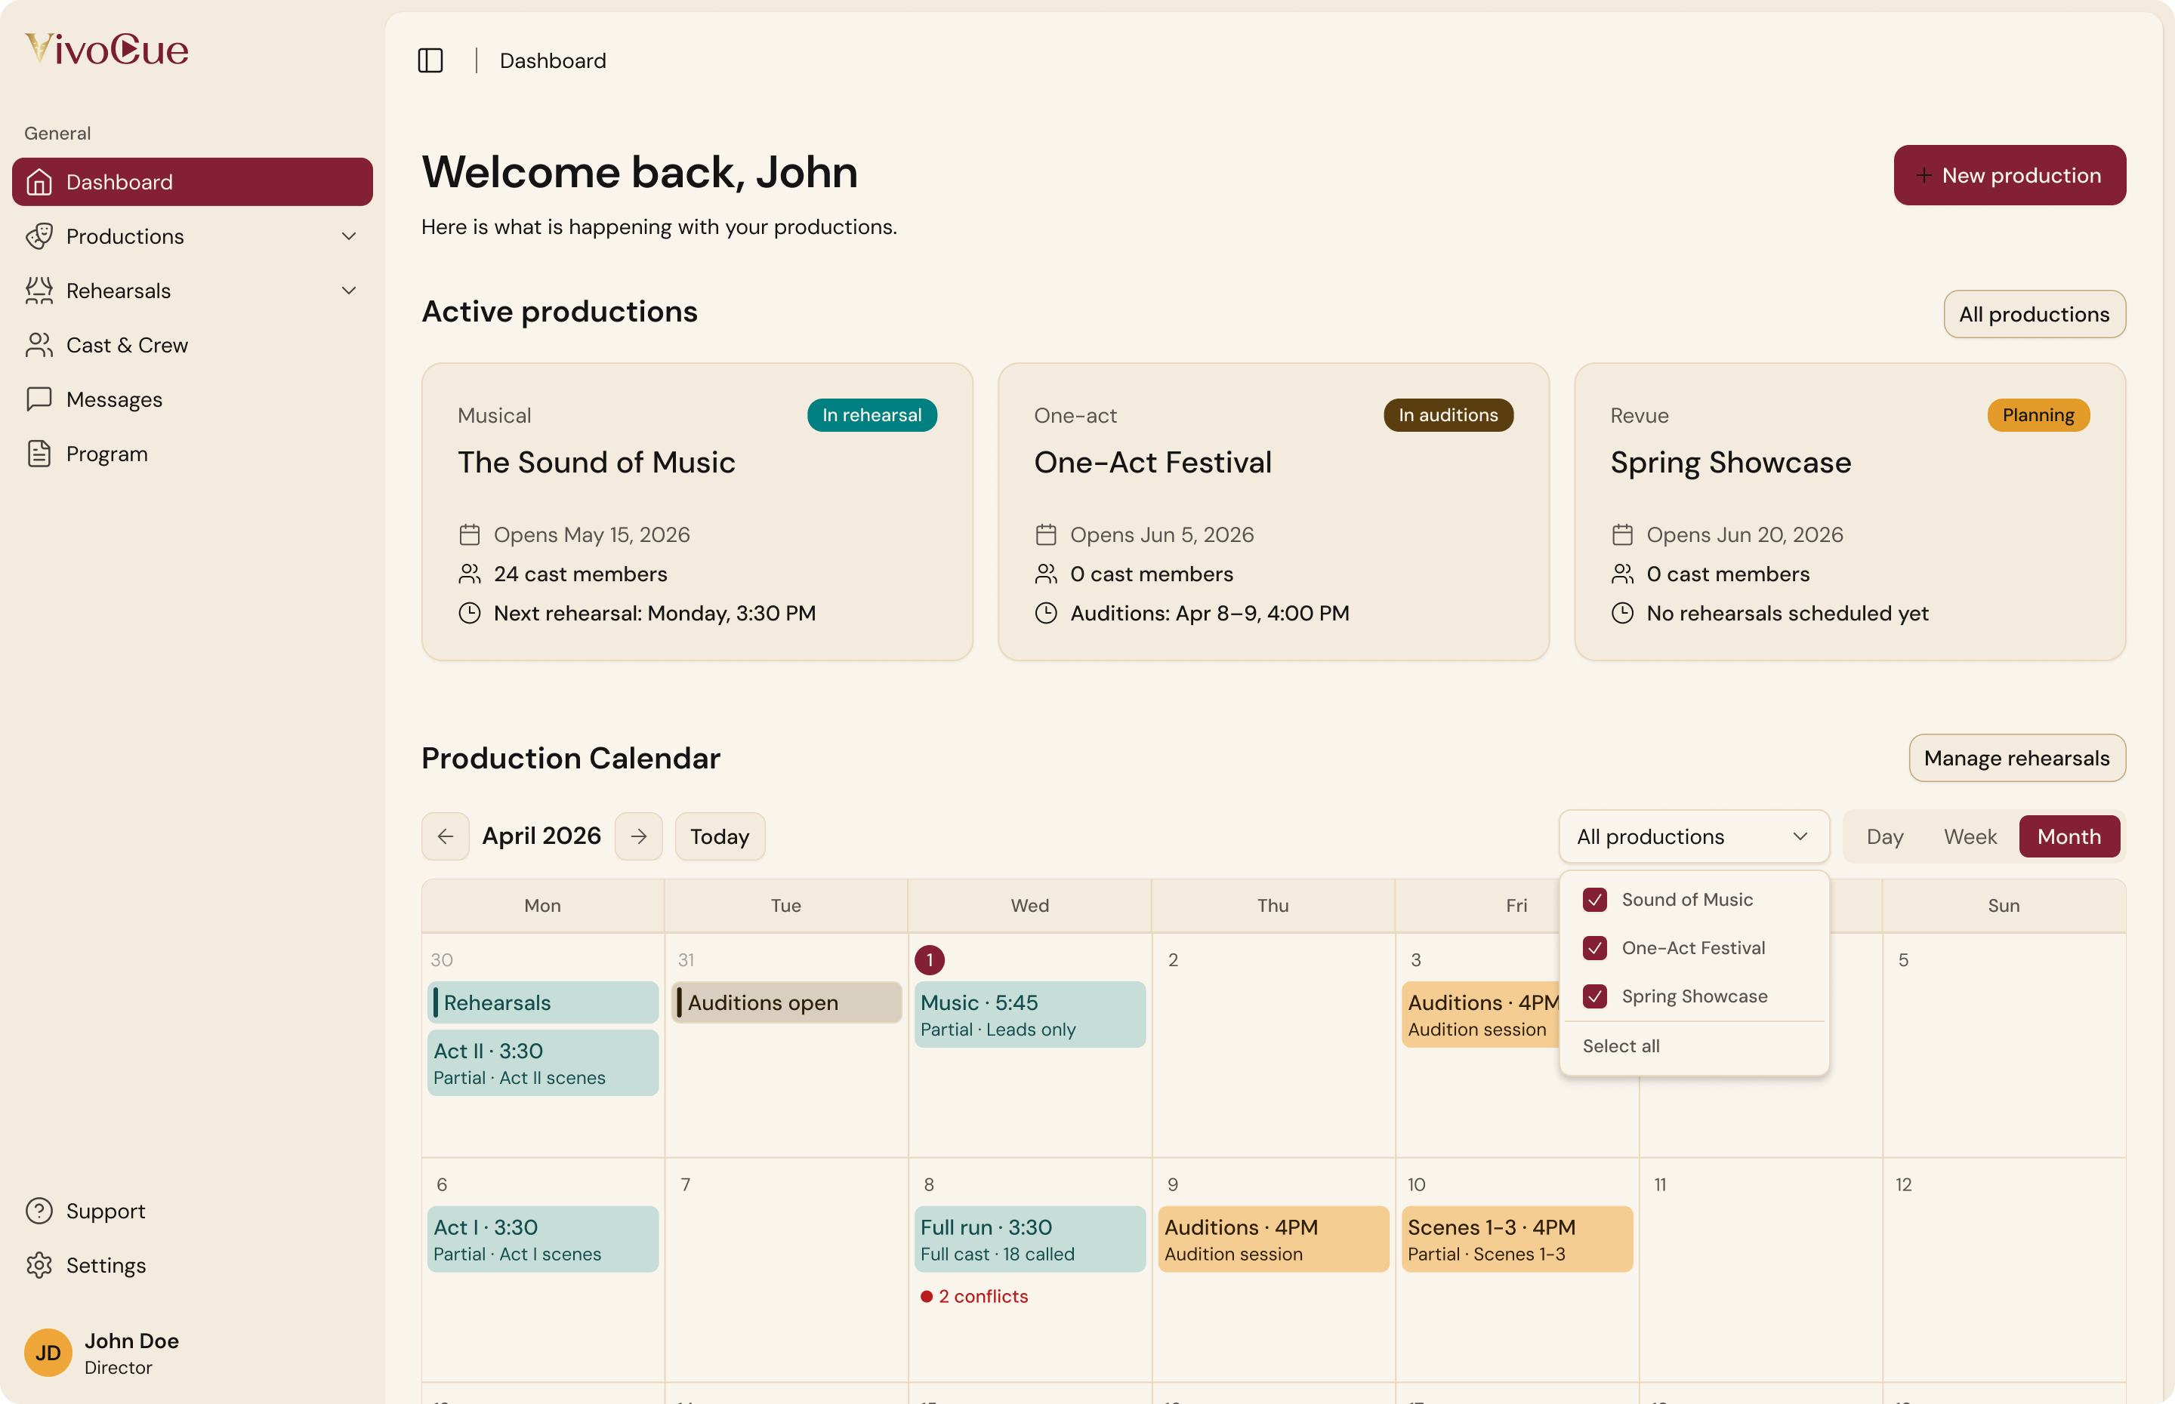The image size is (2175, 1404).
Task: Open Settings in the sidebar
Action: click(193, 1265)
